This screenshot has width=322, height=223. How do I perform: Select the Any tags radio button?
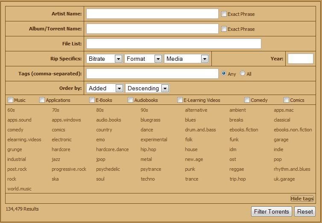tap(224, 74)
